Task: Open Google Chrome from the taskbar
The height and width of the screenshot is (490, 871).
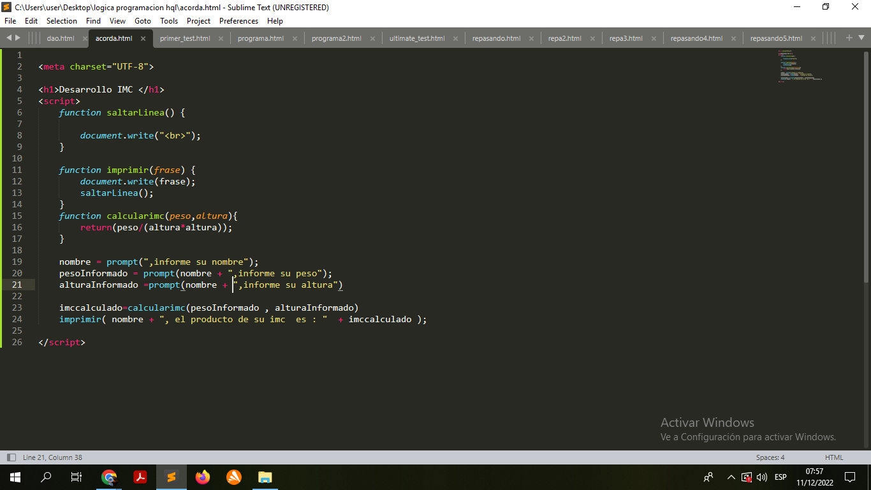Action: click(109, 477)
